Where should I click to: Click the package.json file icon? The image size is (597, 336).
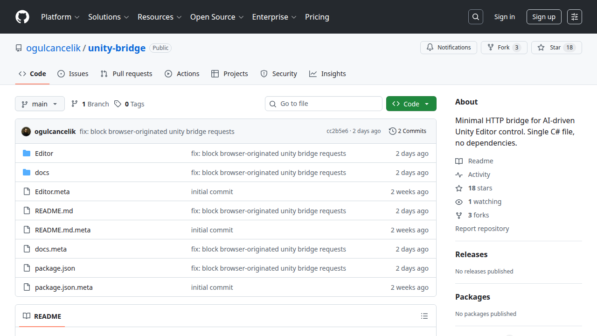pyautogui.click(x=27, y=268)
